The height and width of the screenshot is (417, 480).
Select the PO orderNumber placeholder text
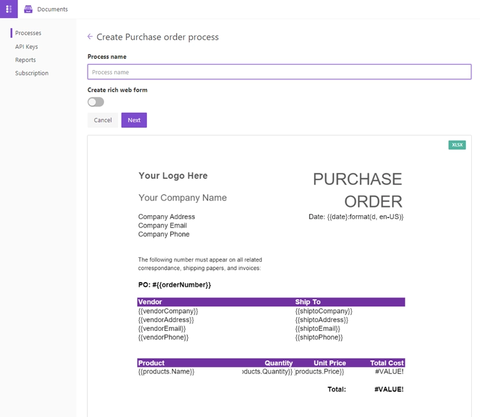click(x=175, y=285)
